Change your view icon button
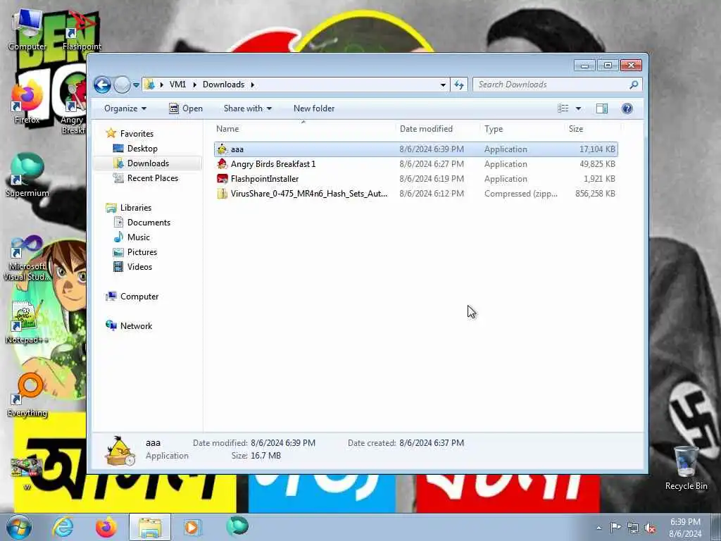 [x=563, y=108]
